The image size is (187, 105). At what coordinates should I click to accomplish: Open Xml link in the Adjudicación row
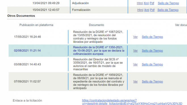(146, 3)
